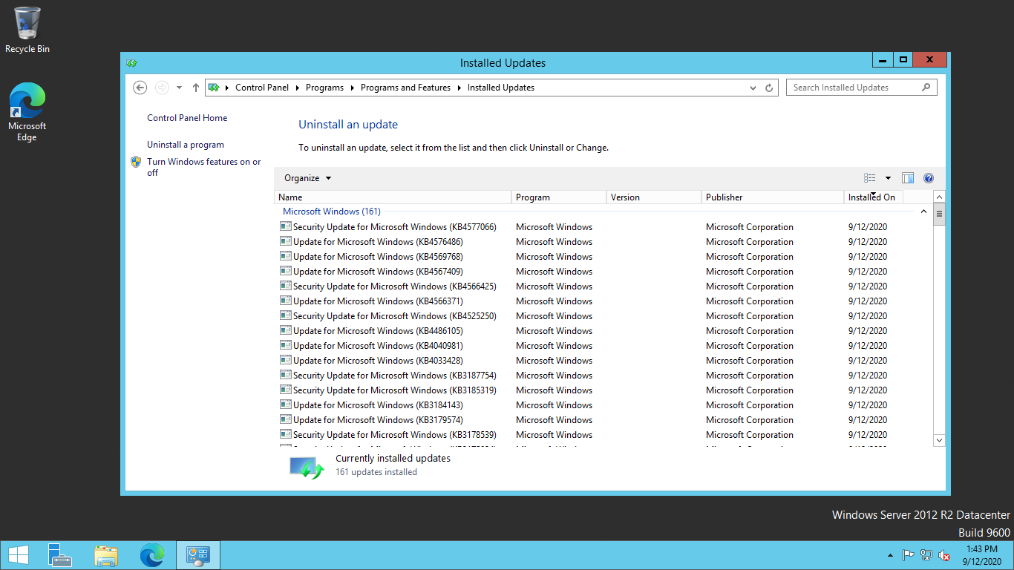Click the search magnifier icon

click(926, 88)
